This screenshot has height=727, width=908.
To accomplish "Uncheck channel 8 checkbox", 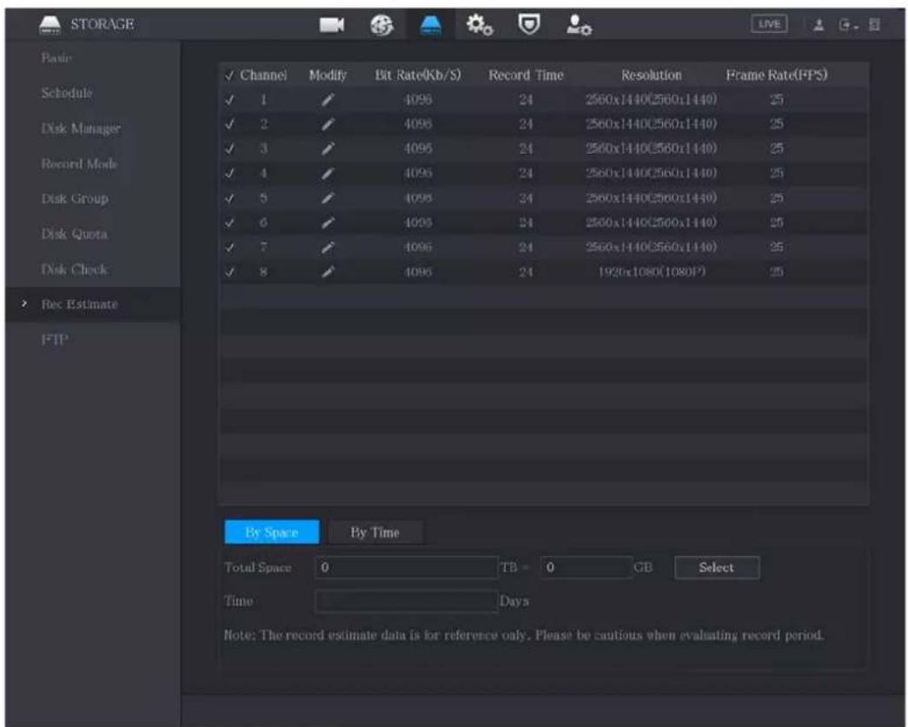I will pyautogui.click(x=230, y=272).
